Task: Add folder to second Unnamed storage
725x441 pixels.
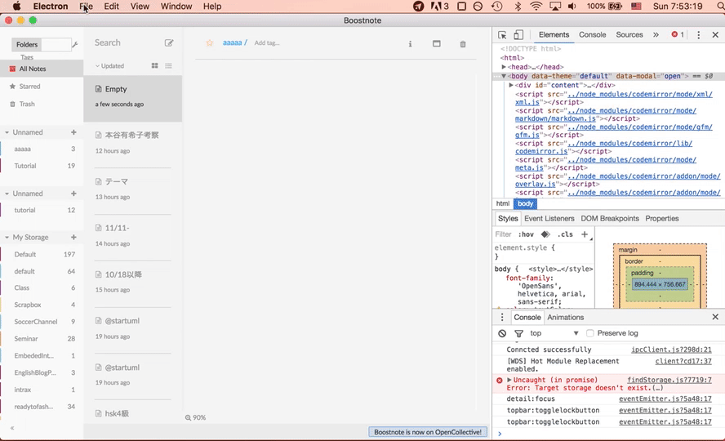Action: [x=73, y=194]
